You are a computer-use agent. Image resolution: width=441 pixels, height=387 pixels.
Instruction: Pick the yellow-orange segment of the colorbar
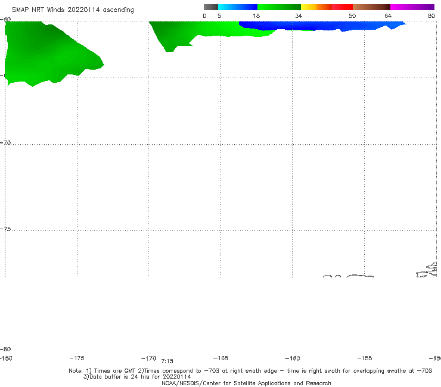tap(316, 7)
